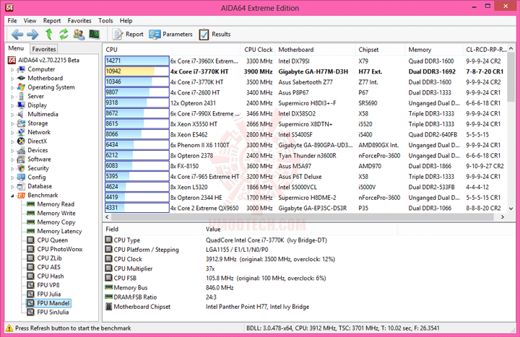Select the CPU PhotoWorxx benchmark icon

pos(30,249)
